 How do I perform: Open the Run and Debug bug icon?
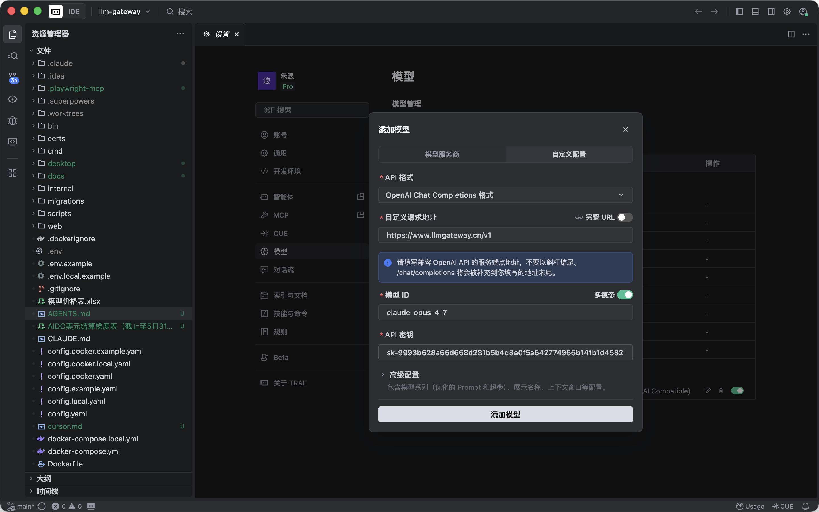pos(13,121)
